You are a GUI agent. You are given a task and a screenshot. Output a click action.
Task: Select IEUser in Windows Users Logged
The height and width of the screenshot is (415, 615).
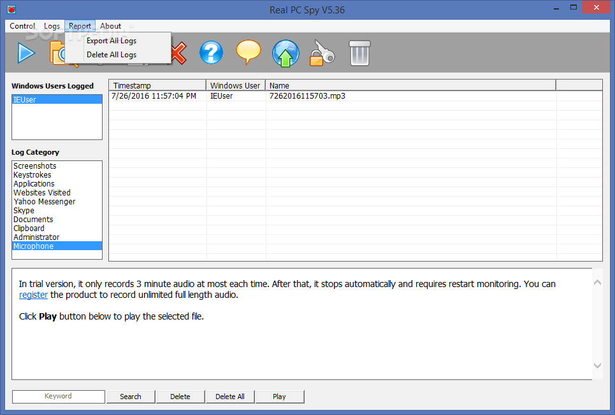[57, 99]
